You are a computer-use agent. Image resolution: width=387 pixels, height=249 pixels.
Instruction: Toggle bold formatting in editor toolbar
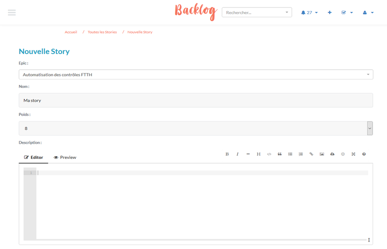227,154
